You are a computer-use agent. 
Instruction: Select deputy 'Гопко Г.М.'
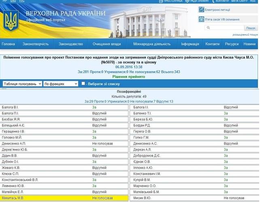pyautogui.click(x=141, y=137)
